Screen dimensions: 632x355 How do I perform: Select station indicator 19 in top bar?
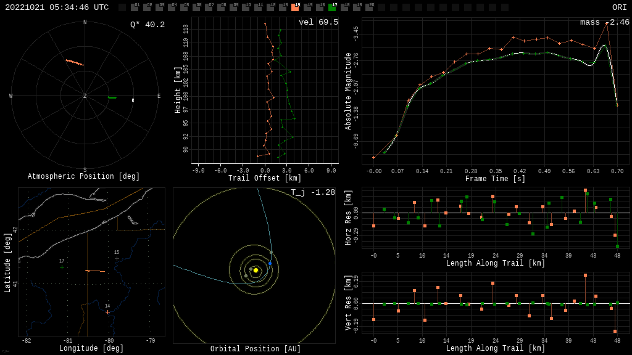(x=357, y=7)
